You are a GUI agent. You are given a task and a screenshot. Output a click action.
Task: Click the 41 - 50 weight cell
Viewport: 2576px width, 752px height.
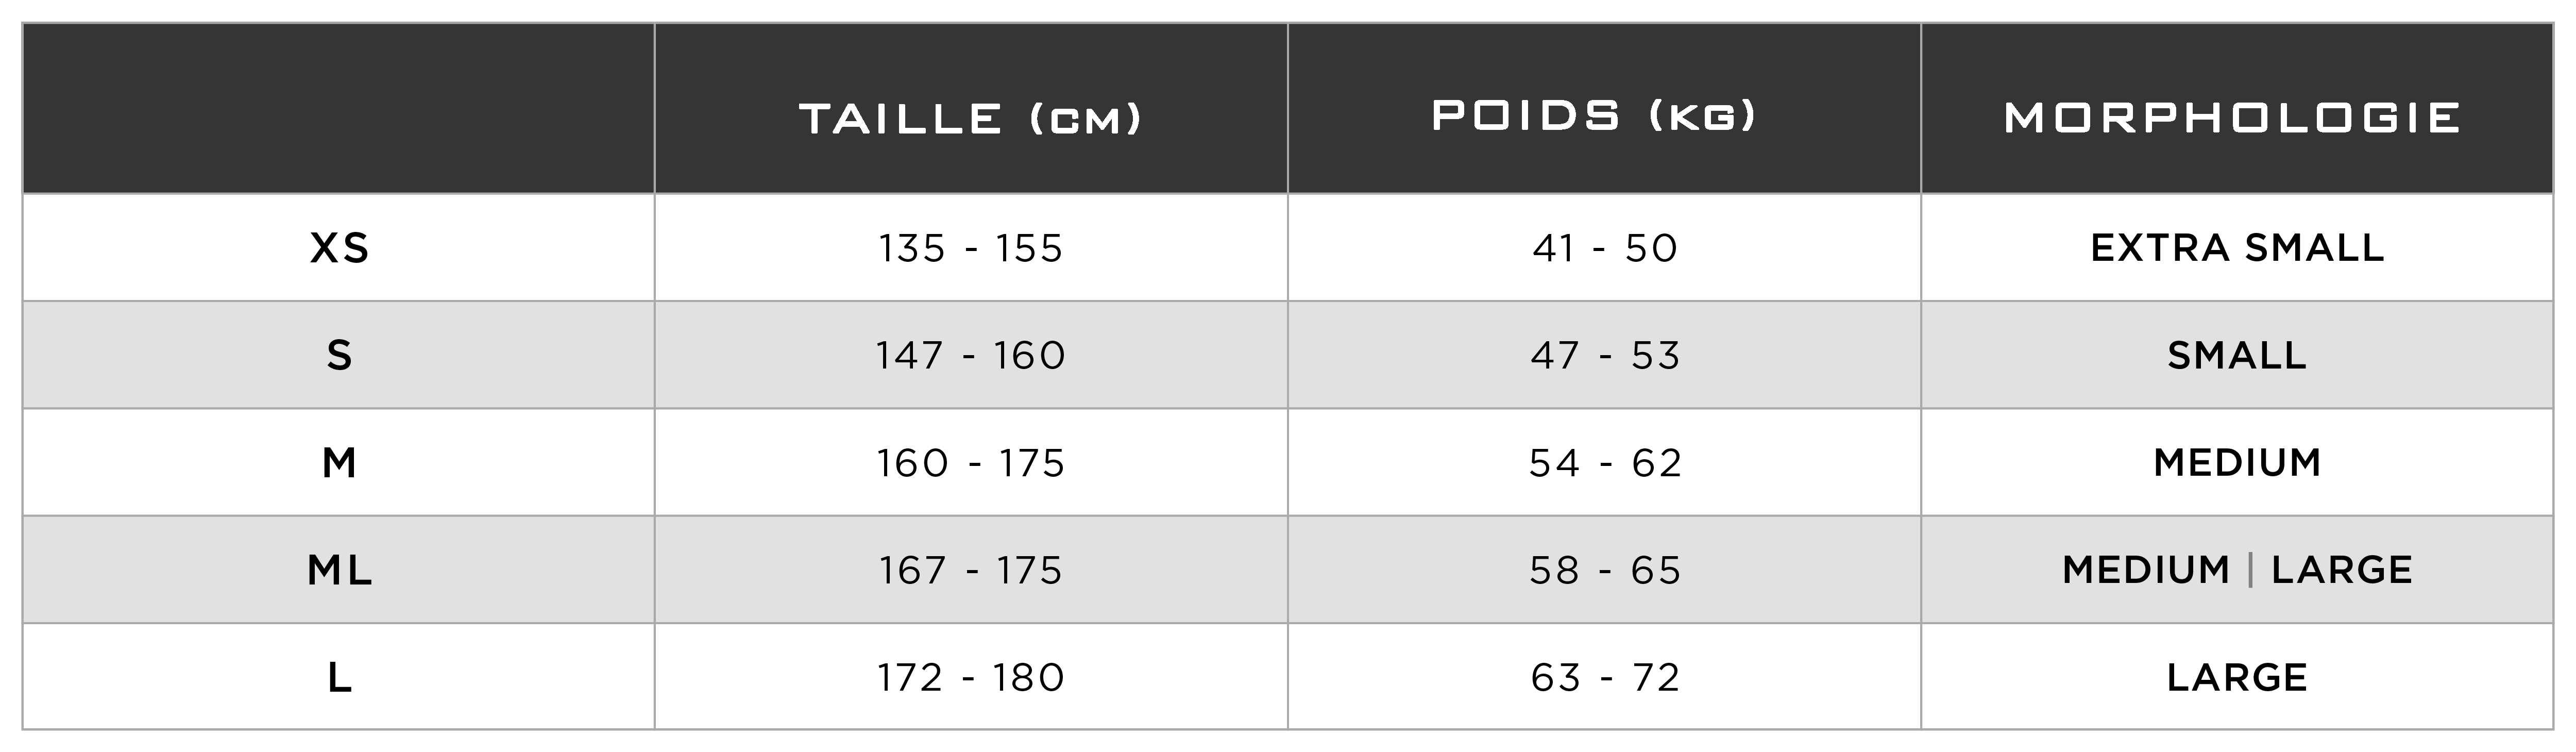1604,248
